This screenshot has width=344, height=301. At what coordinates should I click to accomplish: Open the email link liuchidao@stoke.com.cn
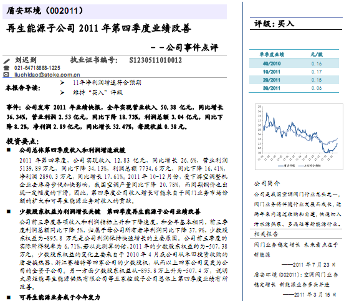click(47, 75)
